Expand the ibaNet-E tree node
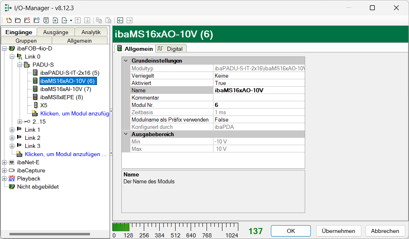The width and height of the screenshot is (409, 239). (4, 162)
